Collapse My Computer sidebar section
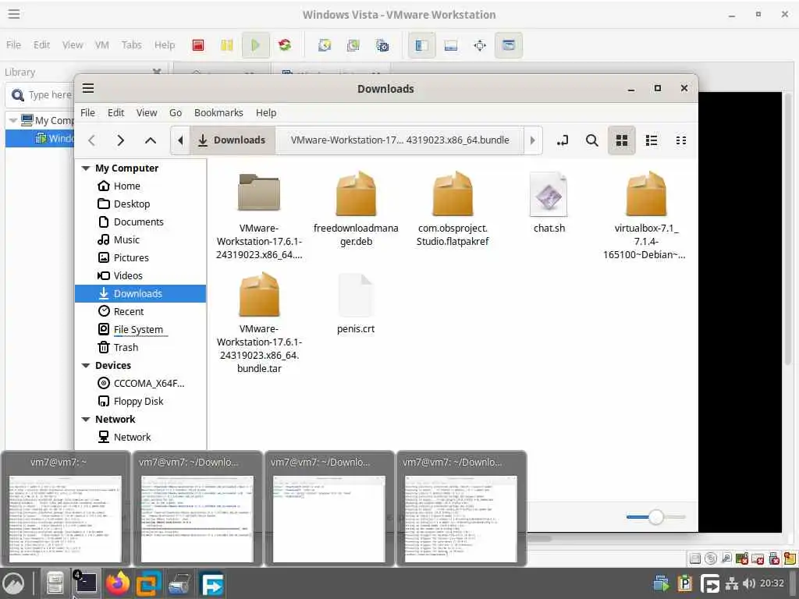Image resolution: width=799 pixels, height=599 pixels. (x=86, y=168)
